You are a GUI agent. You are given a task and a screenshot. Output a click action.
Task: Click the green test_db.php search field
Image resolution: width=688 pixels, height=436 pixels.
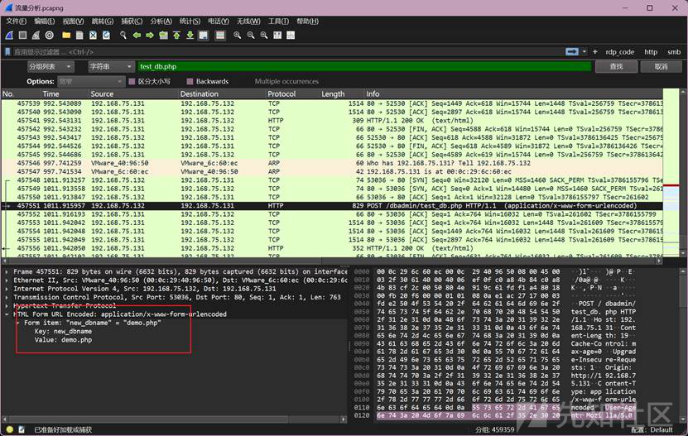(x=364, y=67)
